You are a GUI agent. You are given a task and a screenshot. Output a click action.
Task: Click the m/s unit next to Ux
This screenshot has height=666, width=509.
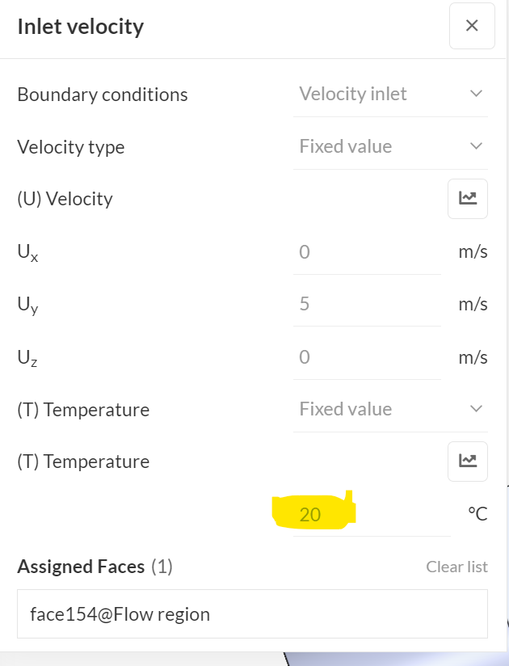[x=473, y=252]
